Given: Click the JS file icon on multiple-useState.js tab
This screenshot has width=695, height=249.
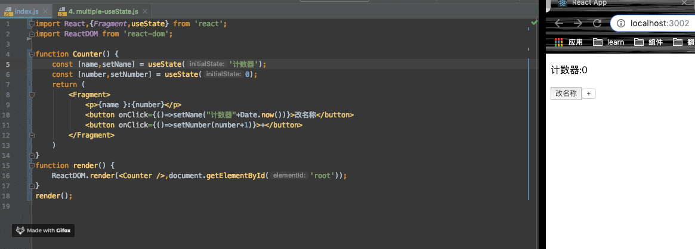Looking at the screenshot, I should [x=62, y=11].
